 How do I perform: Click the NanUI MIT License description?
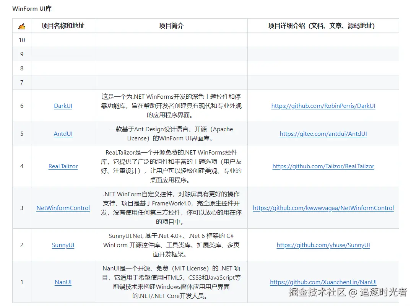pyautogui.click(x=171, y=282)
